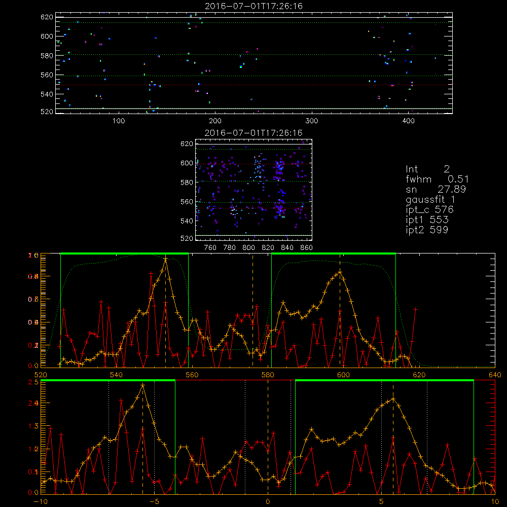
Task: Click x-axis label 800 on middle plot
Action: point(248,248)
